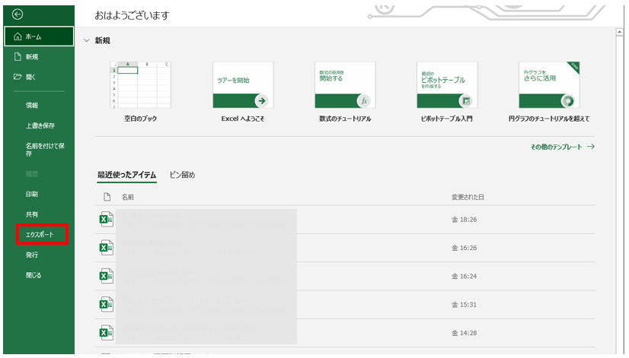Click the back arrow circle icon
The width and height of the screenshot is (629, 358).
click(18, 14)
